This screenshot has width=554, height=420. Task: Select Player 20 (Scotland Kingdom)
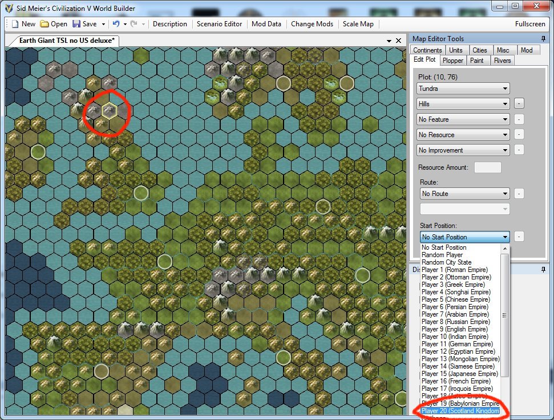[461, 411]
